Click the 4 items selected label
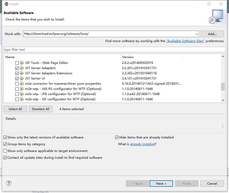229x193 pixels. click(71, 109)
